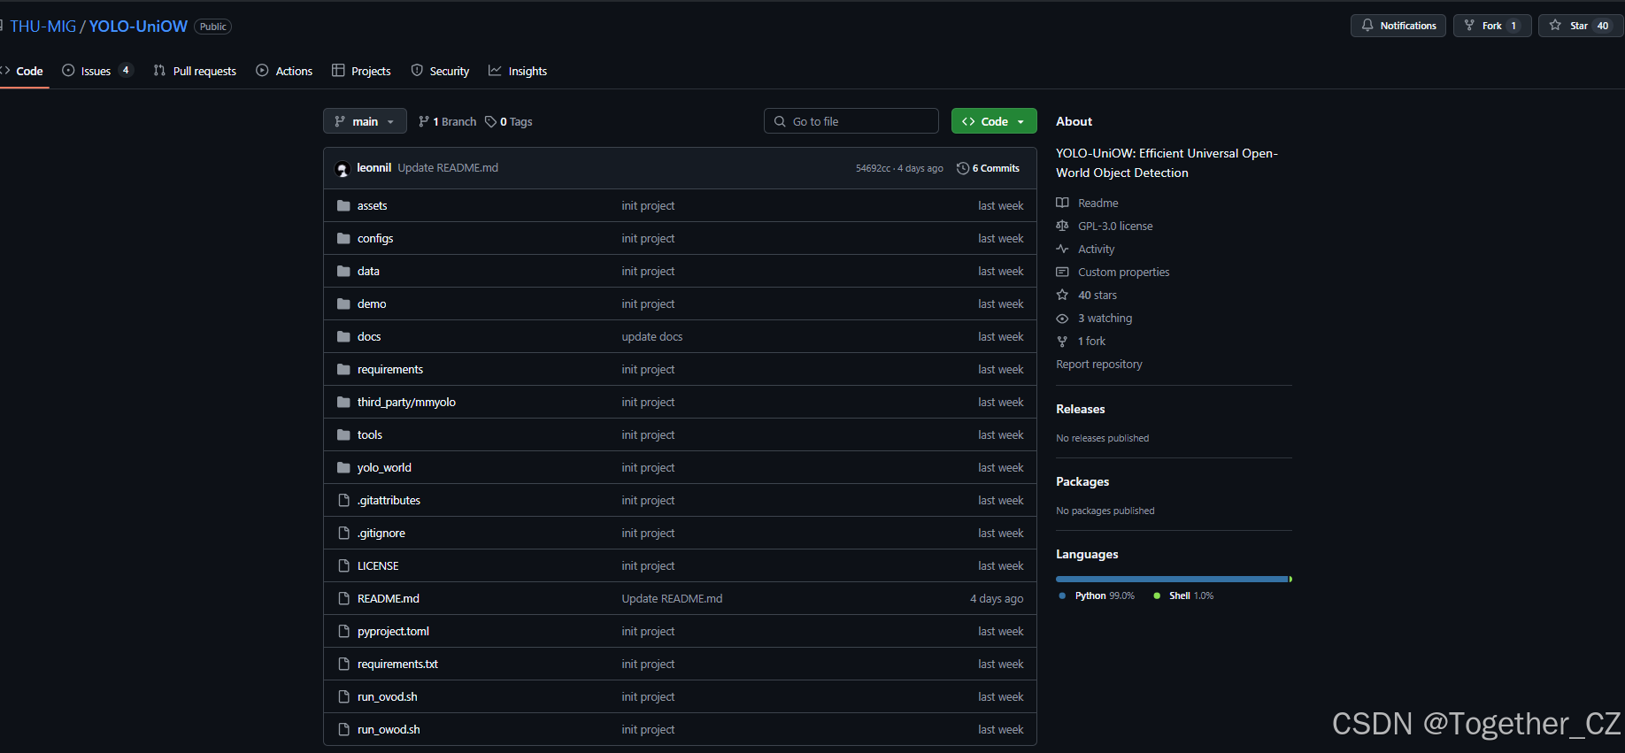Go to the Security tab
The height and width of the screenshot is (753, 1625).
pos(440,71)
